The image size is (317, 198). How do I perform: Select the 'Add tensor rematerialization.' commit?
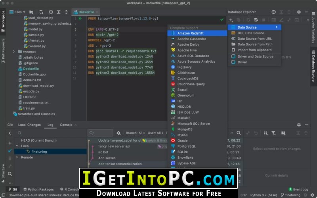click(120, 164)
